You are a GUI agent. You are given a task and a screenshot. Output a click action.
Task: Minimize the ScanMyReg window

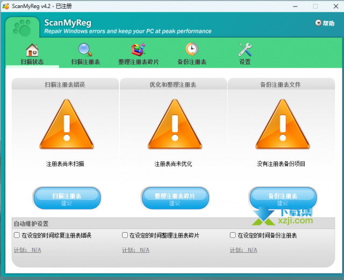295,6
